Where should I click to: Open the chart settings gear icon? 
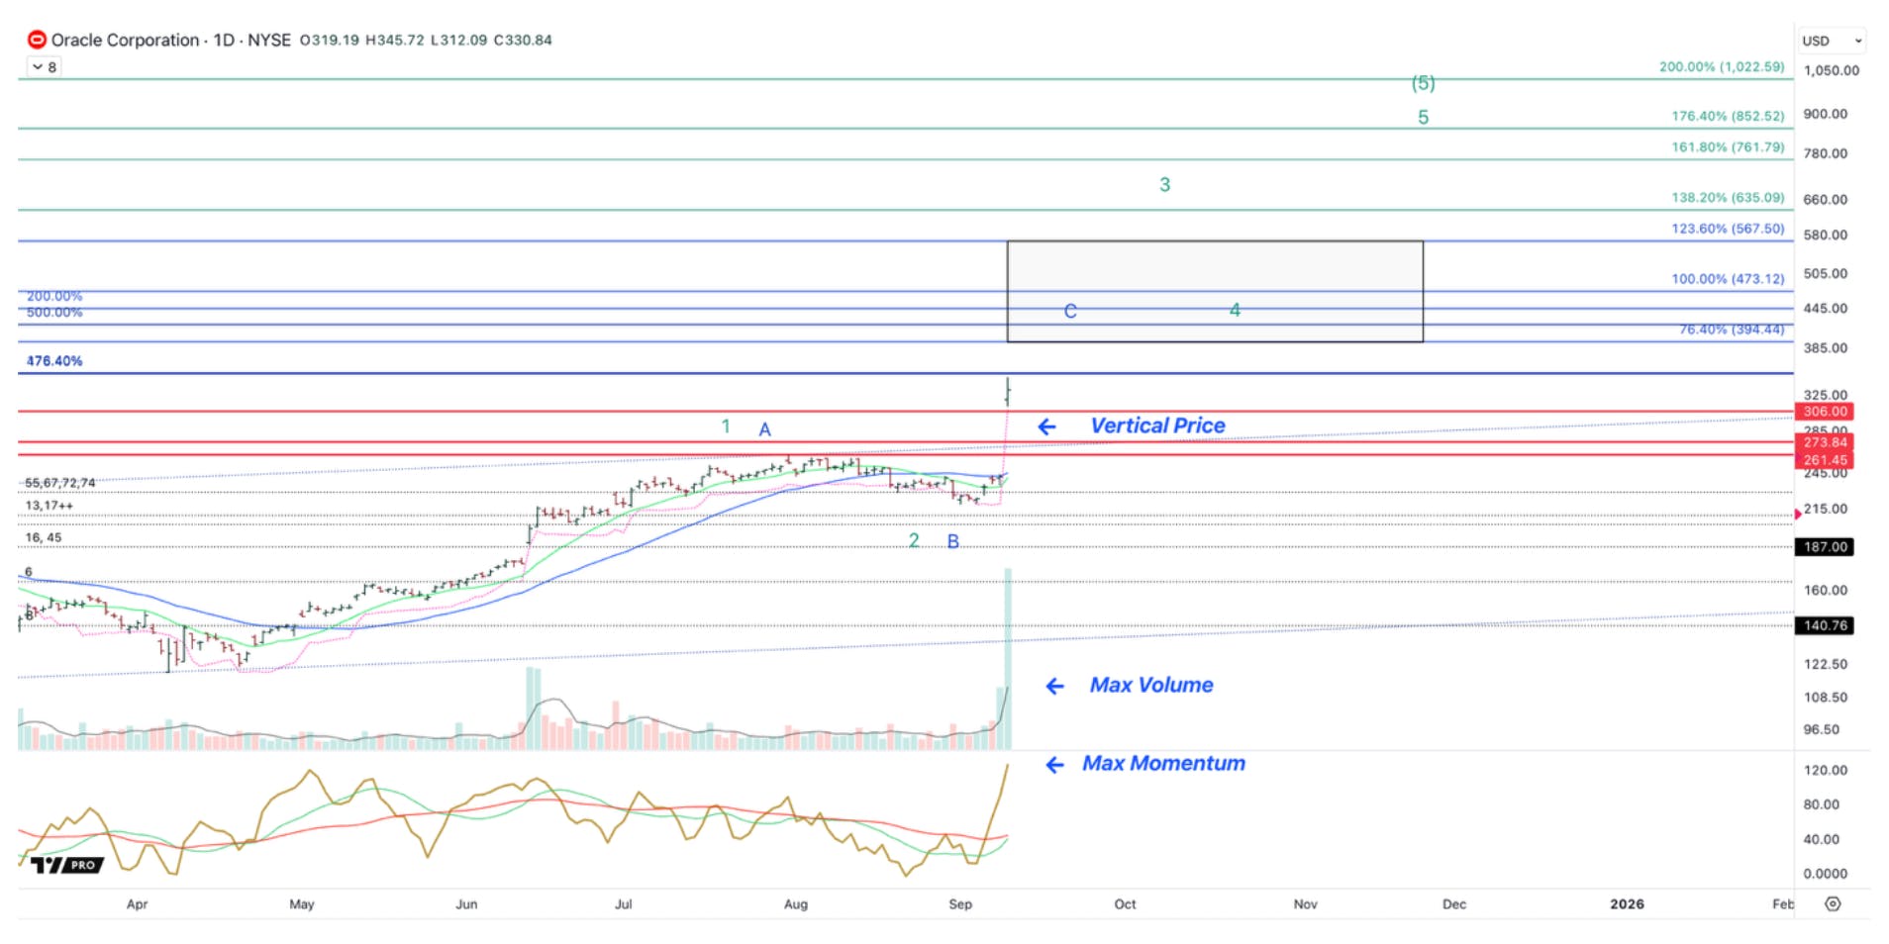[x=1833, y=903]
